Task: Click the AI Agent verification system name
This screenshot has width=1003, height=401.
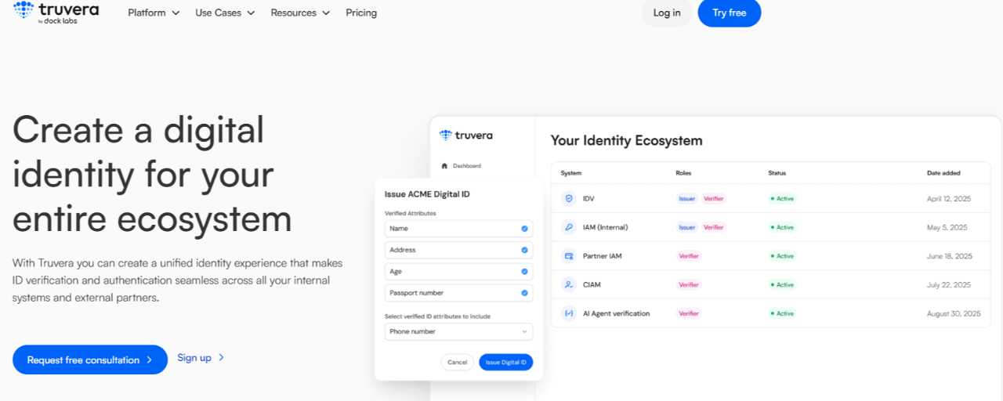Action: [x=616, y=313]
